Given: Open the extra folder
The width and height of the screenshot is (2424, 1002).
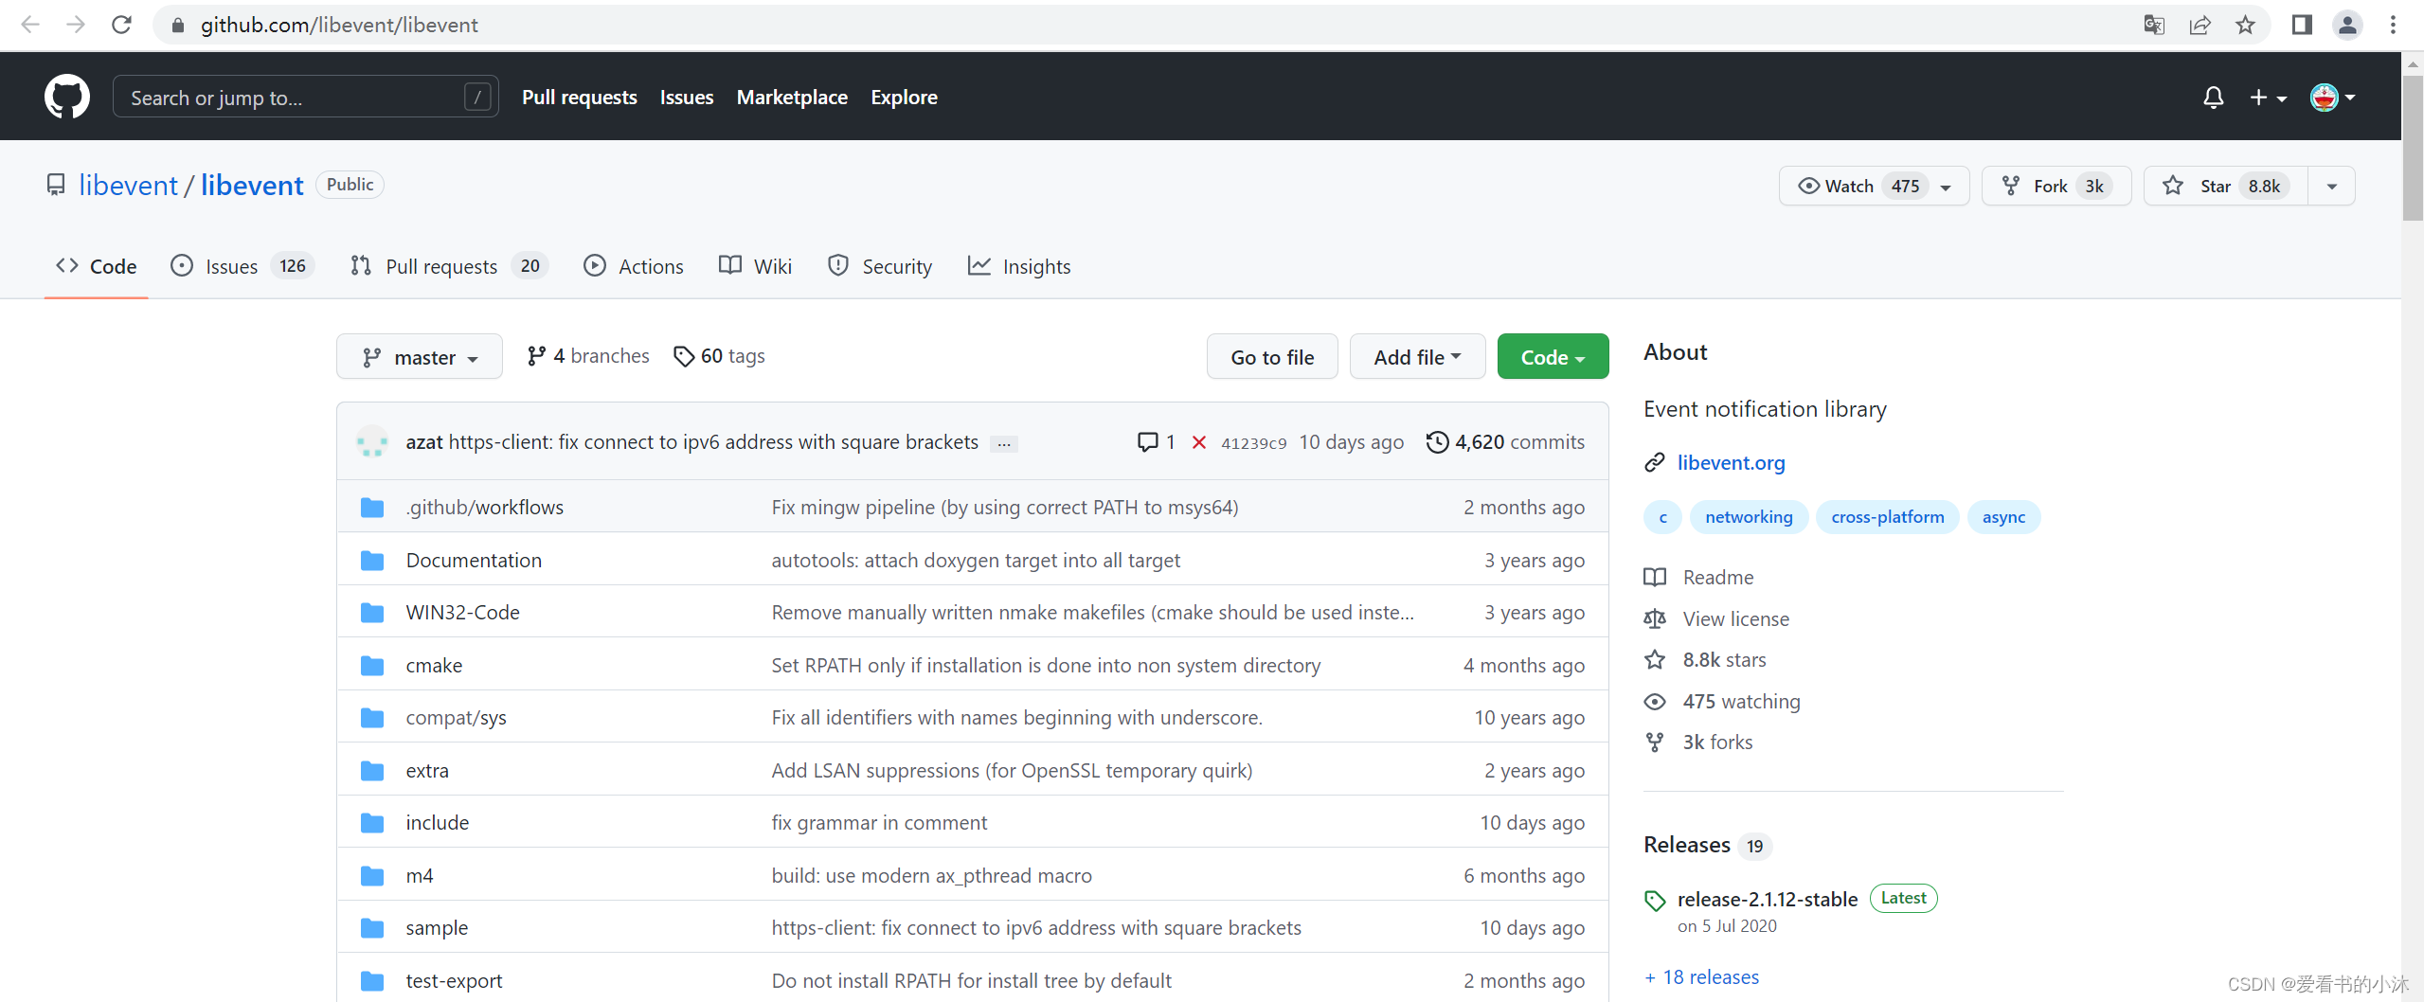Looking at the screenshot, I should pyautogui.click(x=427, y=771).
